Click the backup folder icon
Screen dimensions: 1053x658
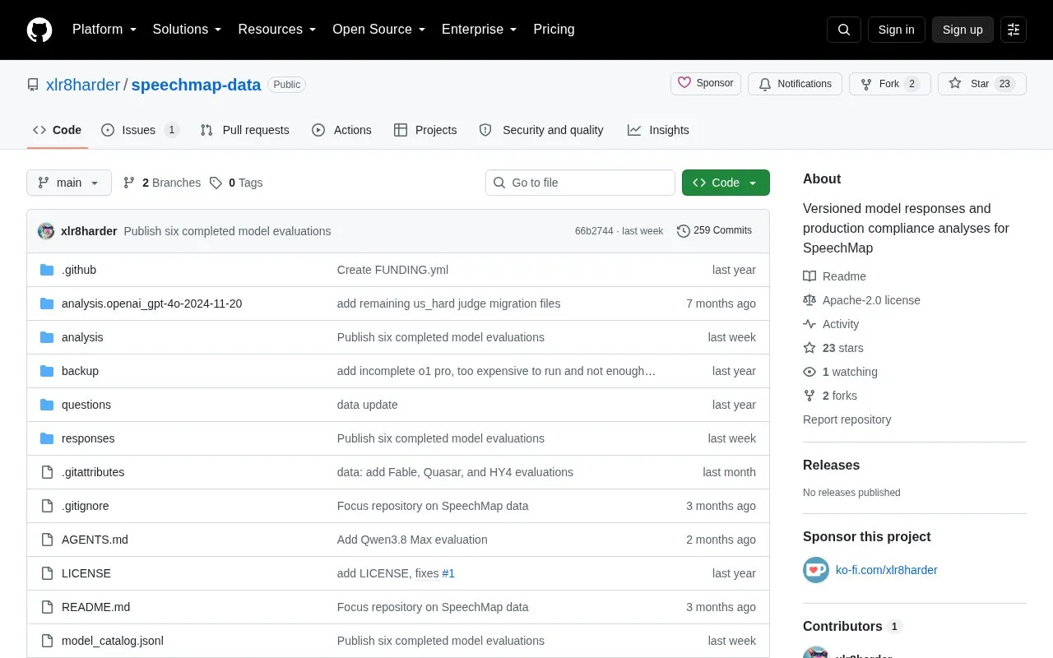(47, 371)
